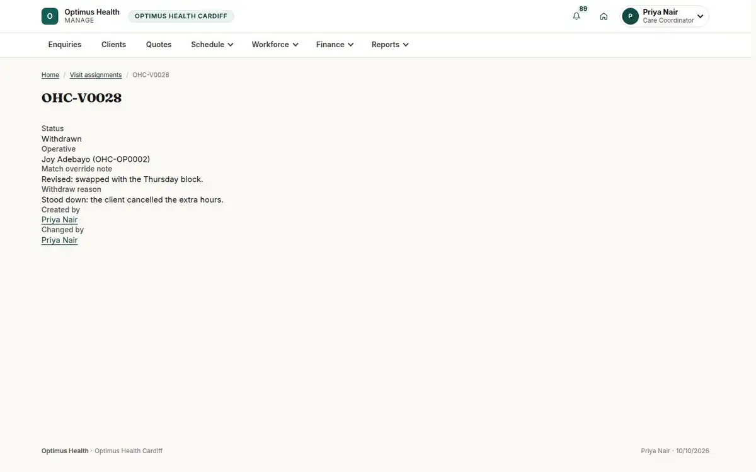Open the Finance dropdown

[x=335, y=45]
